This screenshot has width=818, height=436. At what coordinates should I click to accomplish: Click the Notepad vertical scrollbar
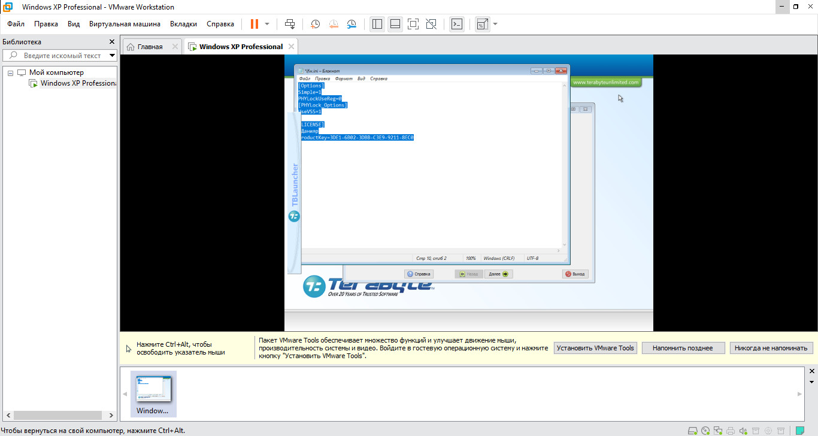[x=563, y=165]
